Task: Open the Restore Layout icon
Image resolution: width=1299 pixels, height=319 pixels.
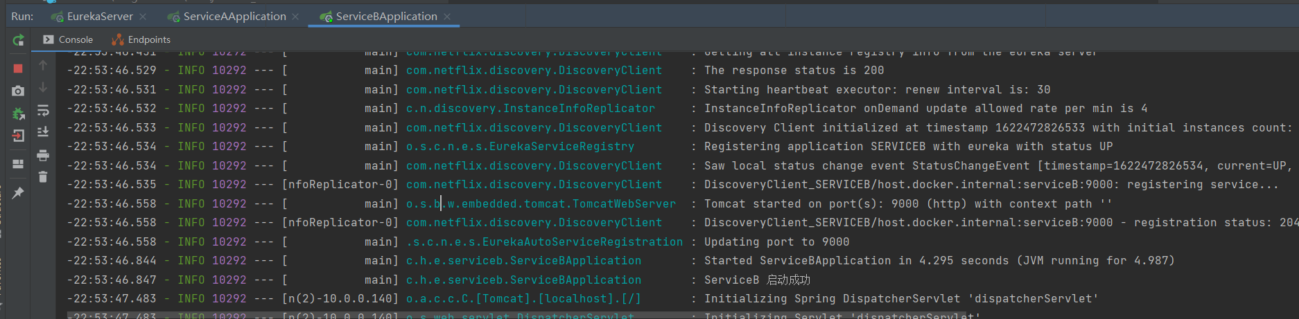Action: coord(18,164)
